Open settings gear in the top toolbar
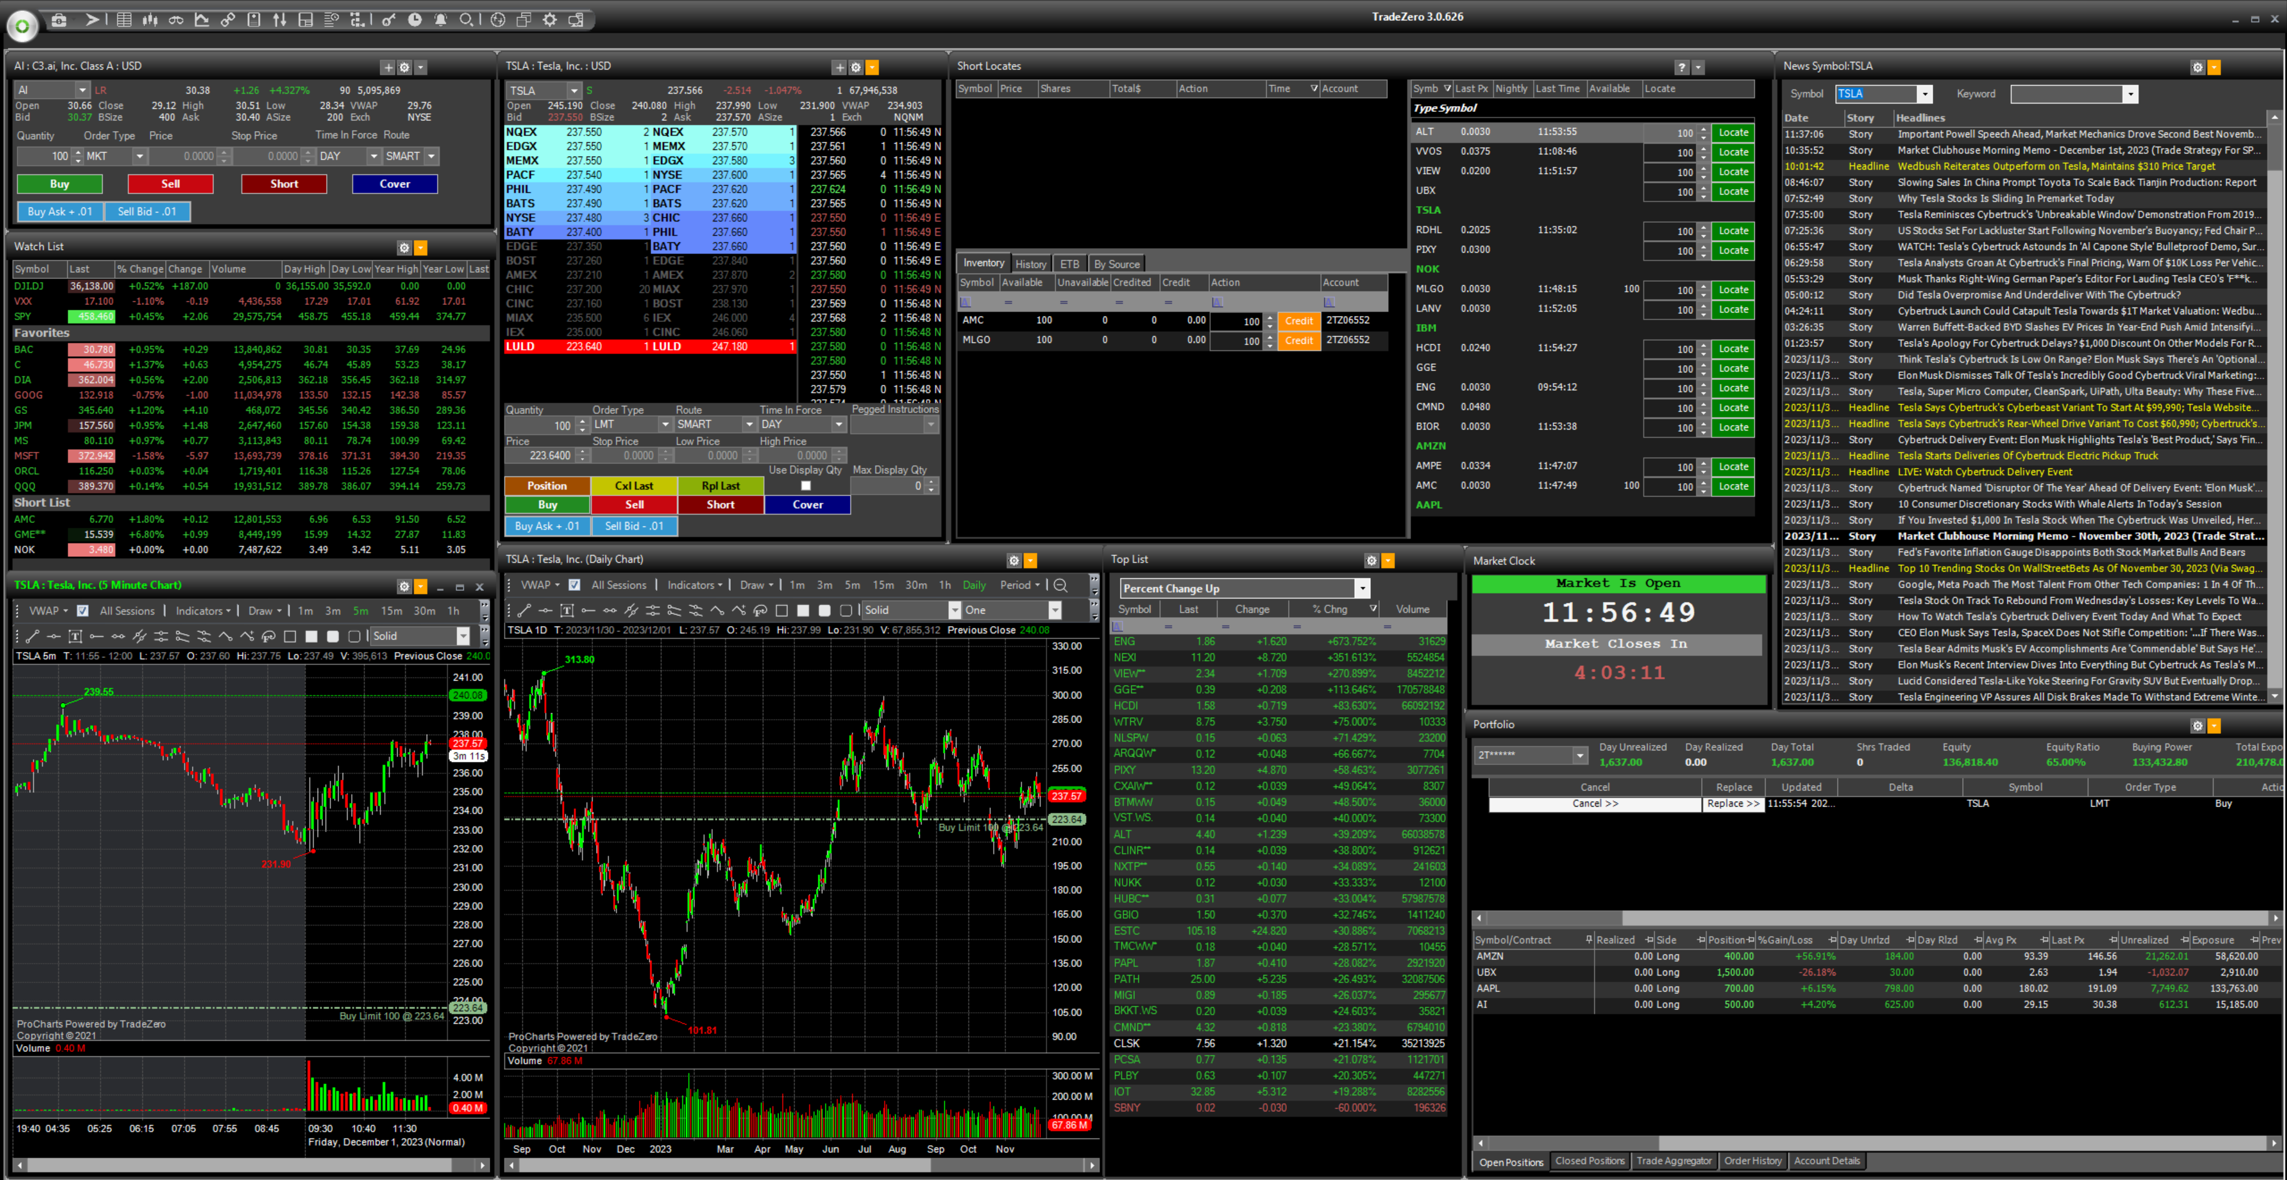2287x1180 pixels. 550,20
